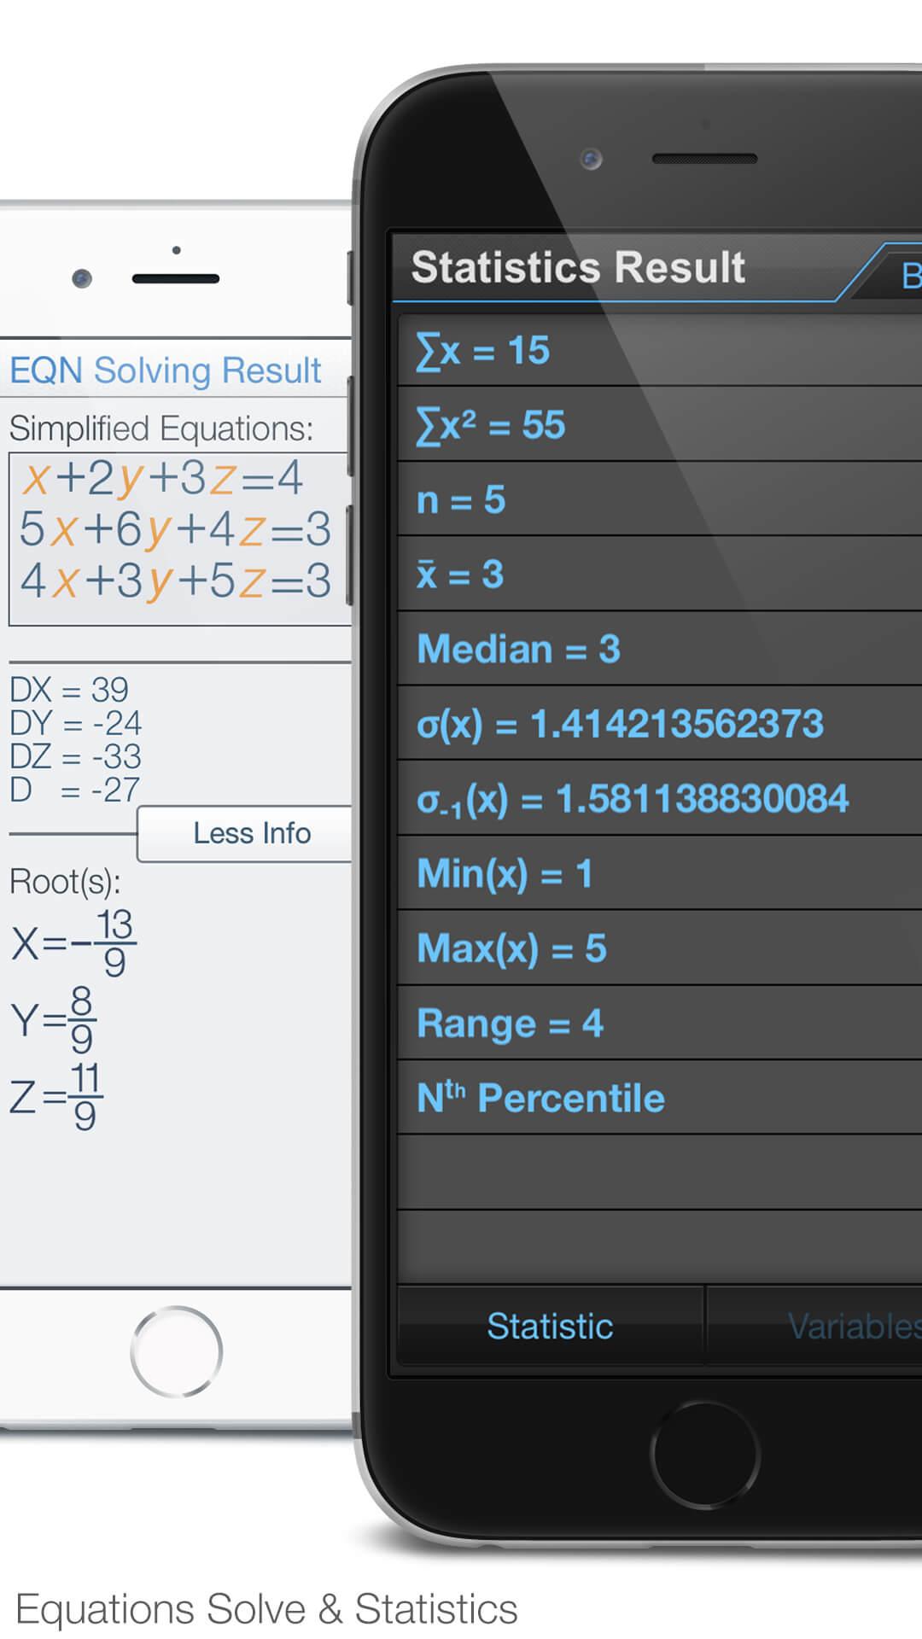922x1639 pixels.
Task: Select the Median = 3 row
Action: (x=660, y=649)
